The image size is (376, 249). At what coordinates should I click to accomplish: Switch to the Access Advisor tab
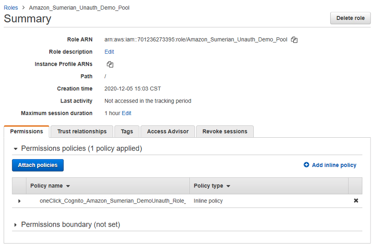[x=167, y=131]
